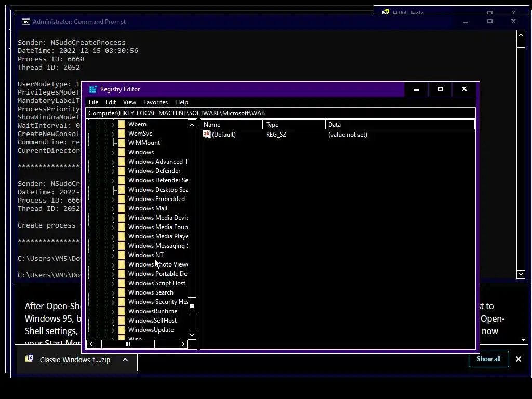
Task: Click the tree pane scroll up arrow
Action: pos(192,125)
